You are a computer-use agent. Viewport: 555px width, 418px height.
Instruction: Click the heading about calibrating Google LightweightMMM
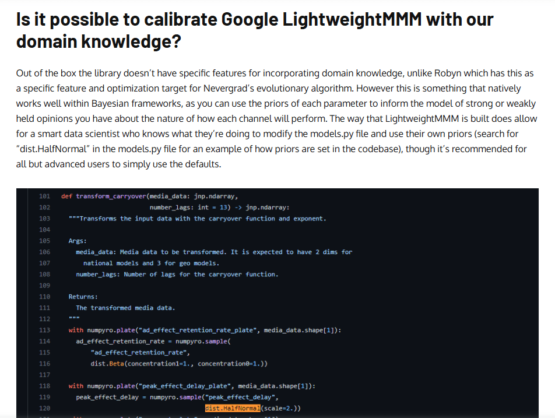pyautogui.click(x=255, y=30)
